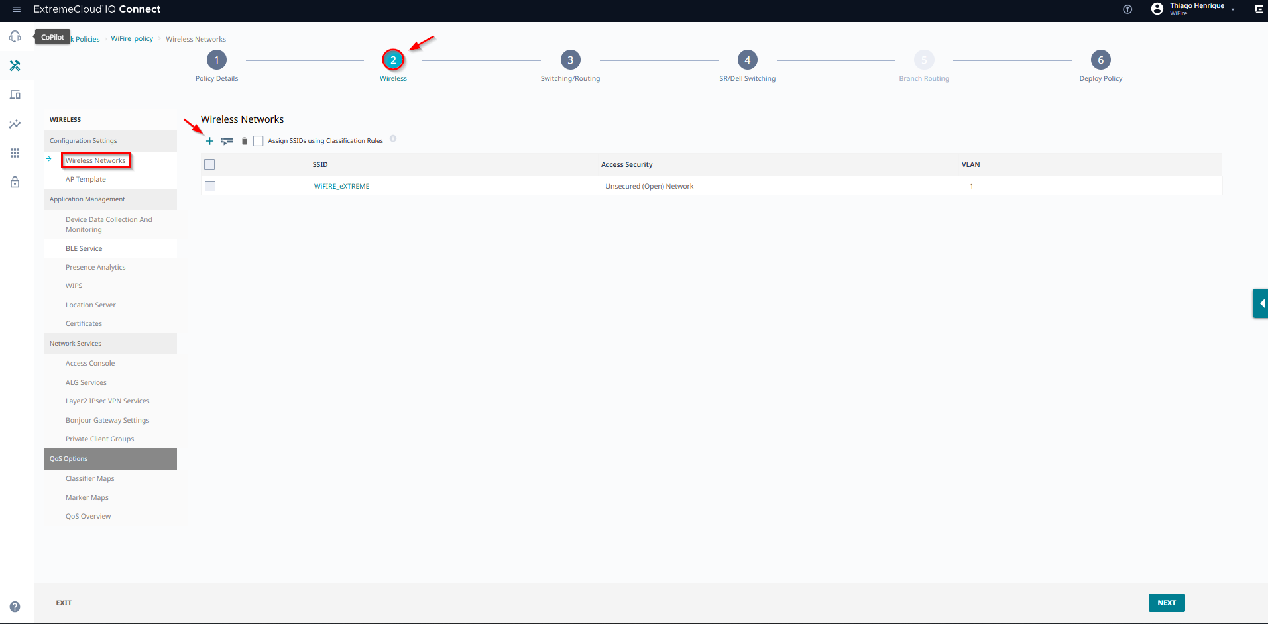The image size is (1268, 624).
Task: Open AP Template in sidebar
Action: tap(86, 180)
